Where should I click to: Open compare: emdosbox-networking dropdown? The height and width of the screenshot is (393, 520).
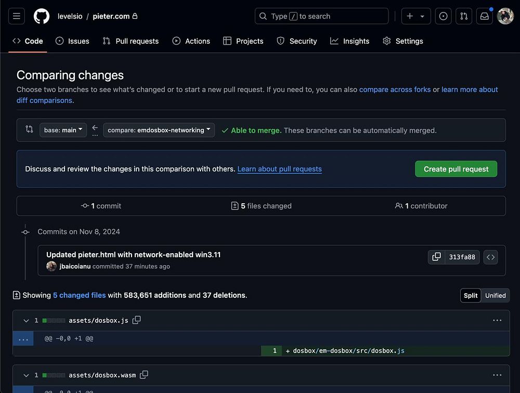[159, 130]
